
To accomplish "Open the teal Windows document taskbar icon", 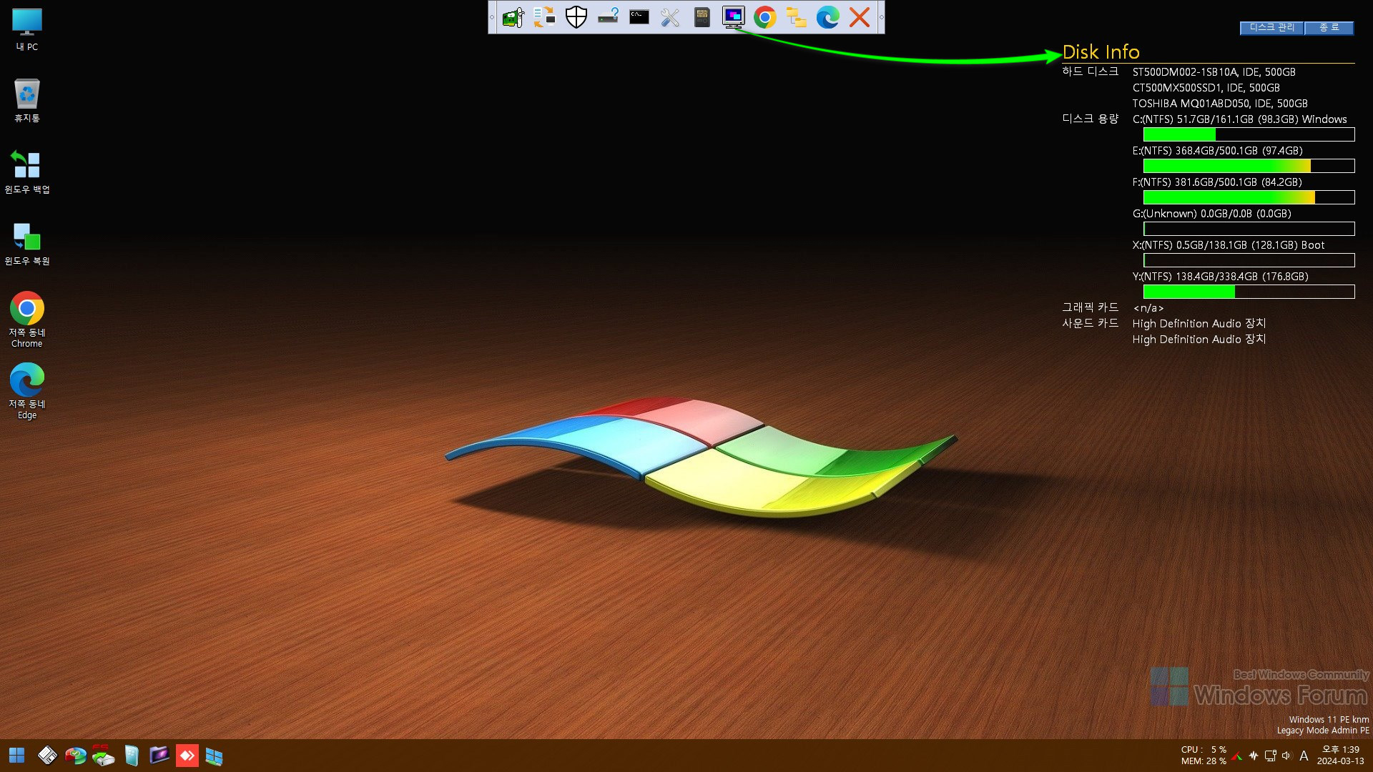I will (x=131, y=756).
